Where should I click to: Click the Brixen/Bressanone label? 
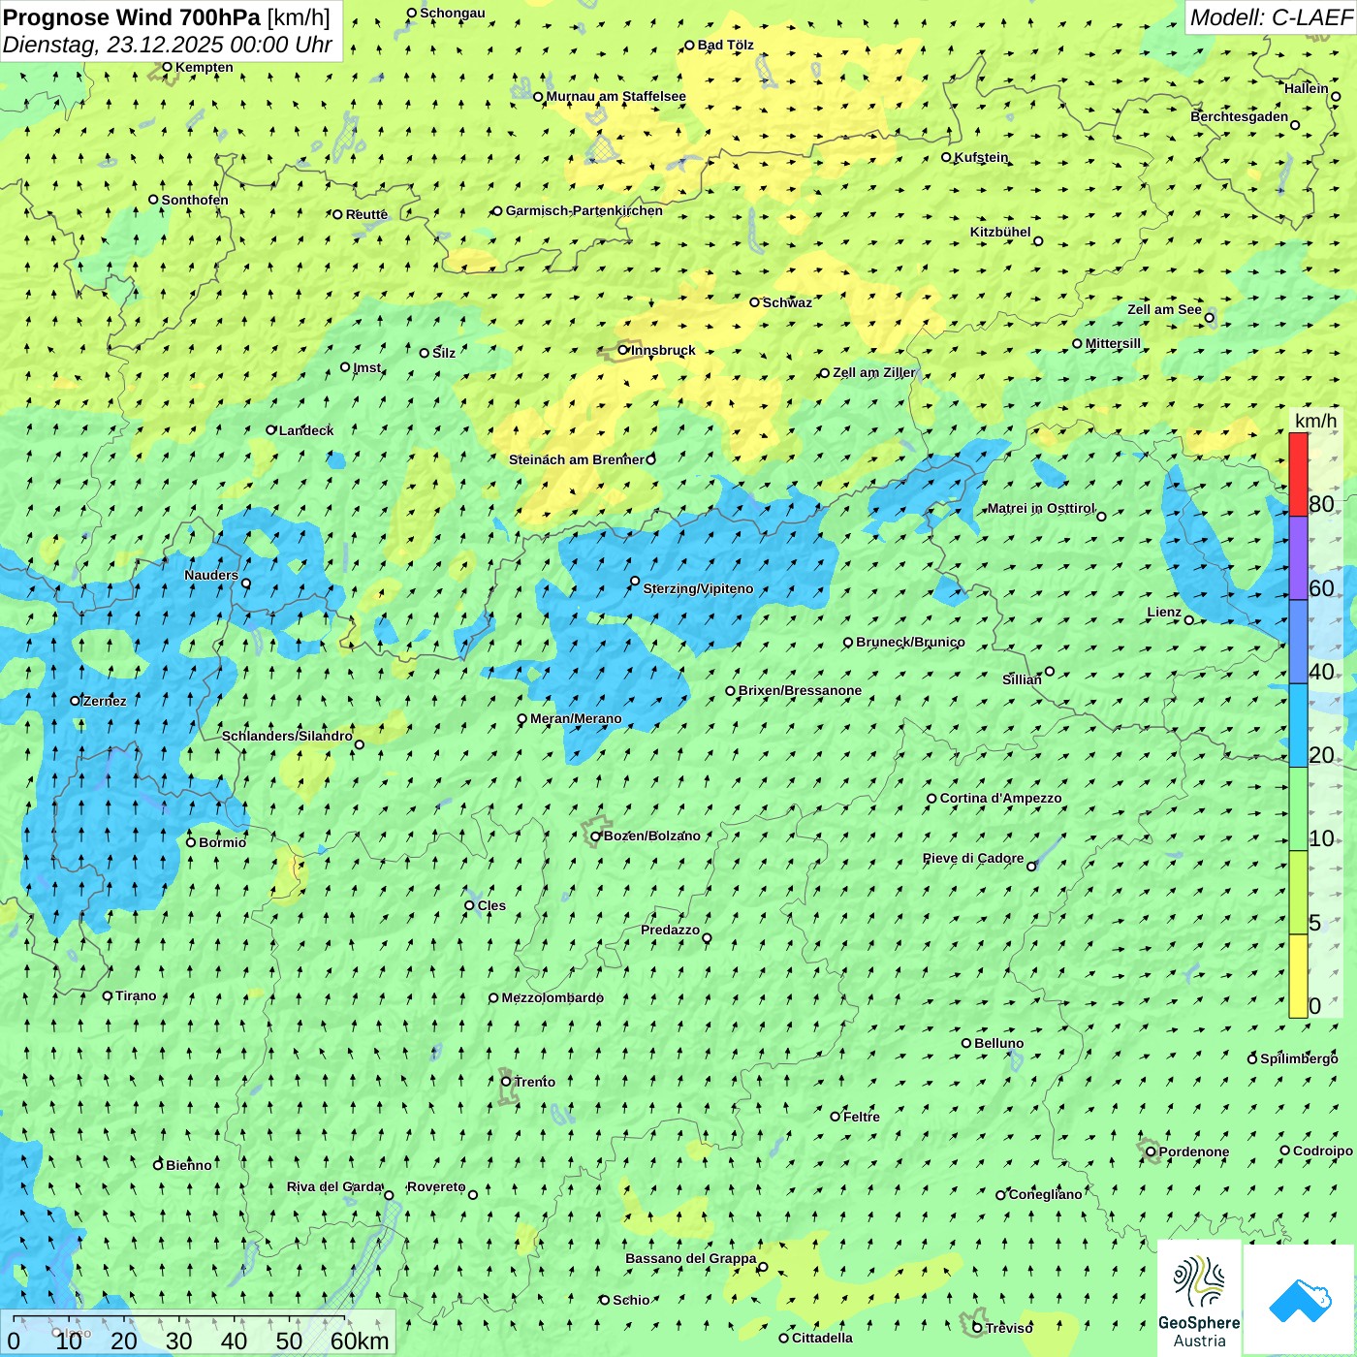click(x=800, y=690)
